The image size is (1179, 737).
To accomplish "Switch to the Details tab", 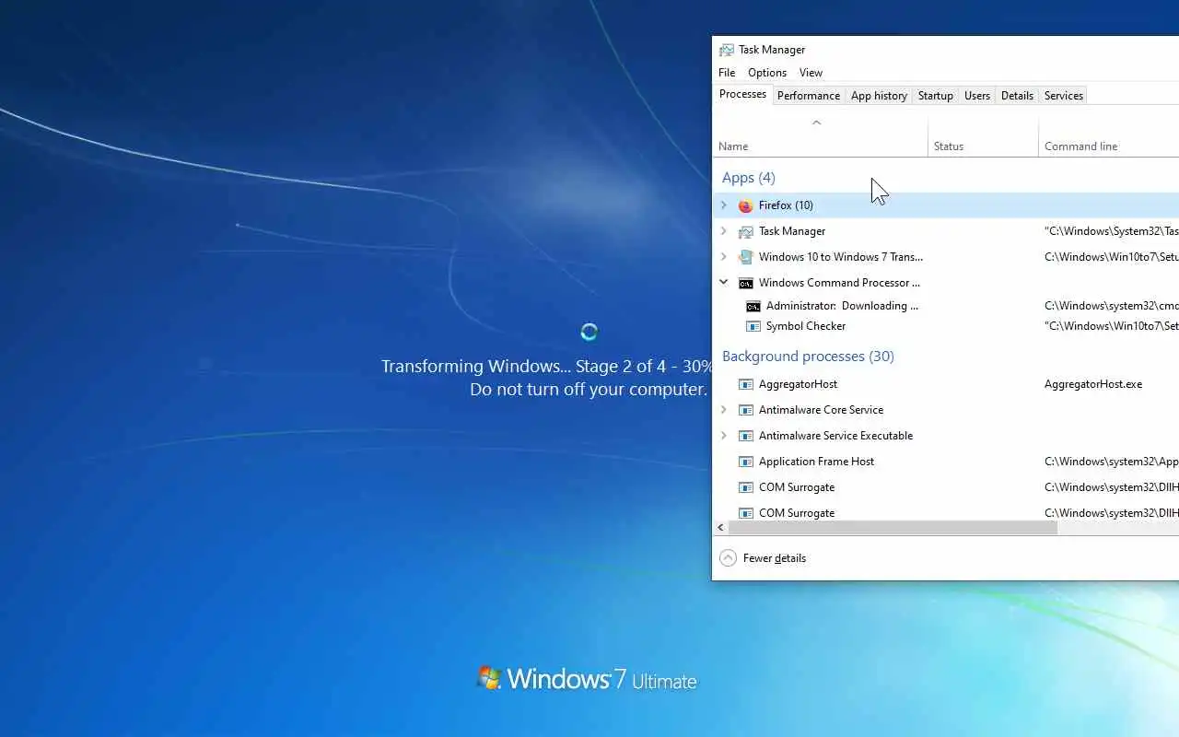I will (x=1017, y=96).
